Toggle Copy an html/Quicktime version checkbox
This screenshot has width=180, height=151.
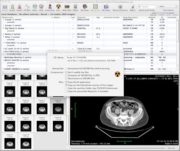point(66,85)
